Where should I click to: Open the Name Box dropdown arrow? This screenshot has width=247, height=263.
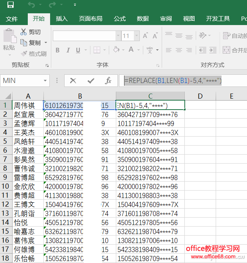(45, 81)
